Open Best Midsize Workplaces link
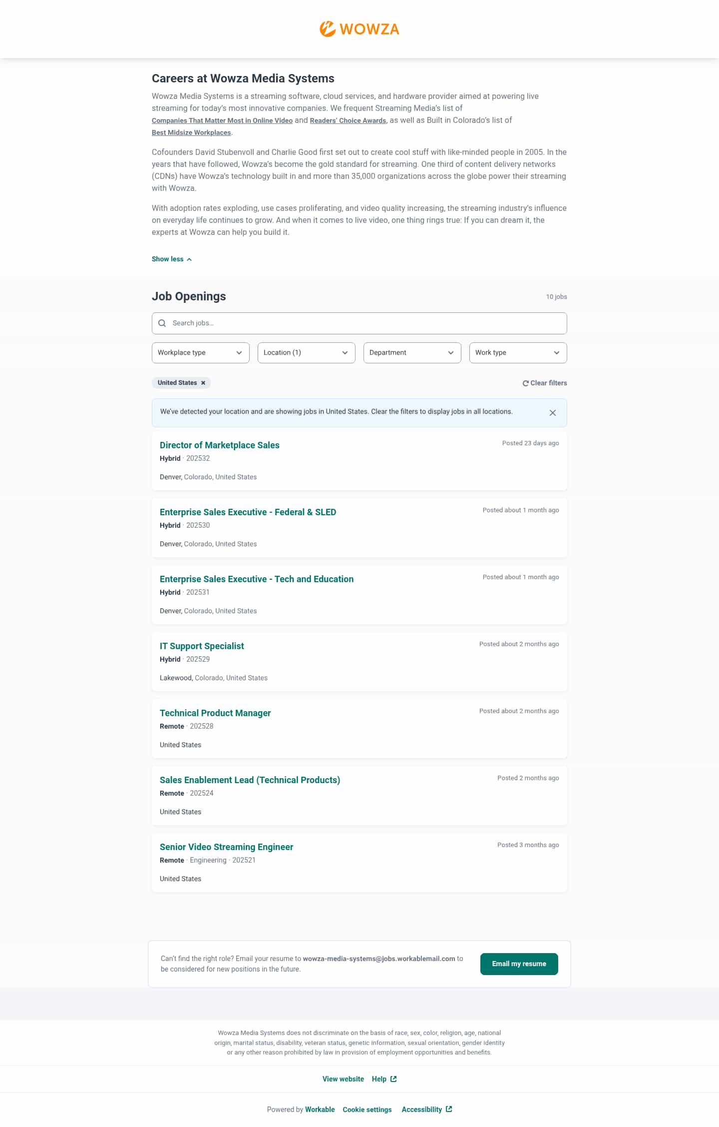 point(191,133)
